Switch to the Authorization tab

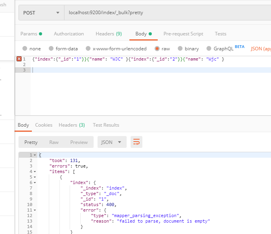tap(69, 34)
